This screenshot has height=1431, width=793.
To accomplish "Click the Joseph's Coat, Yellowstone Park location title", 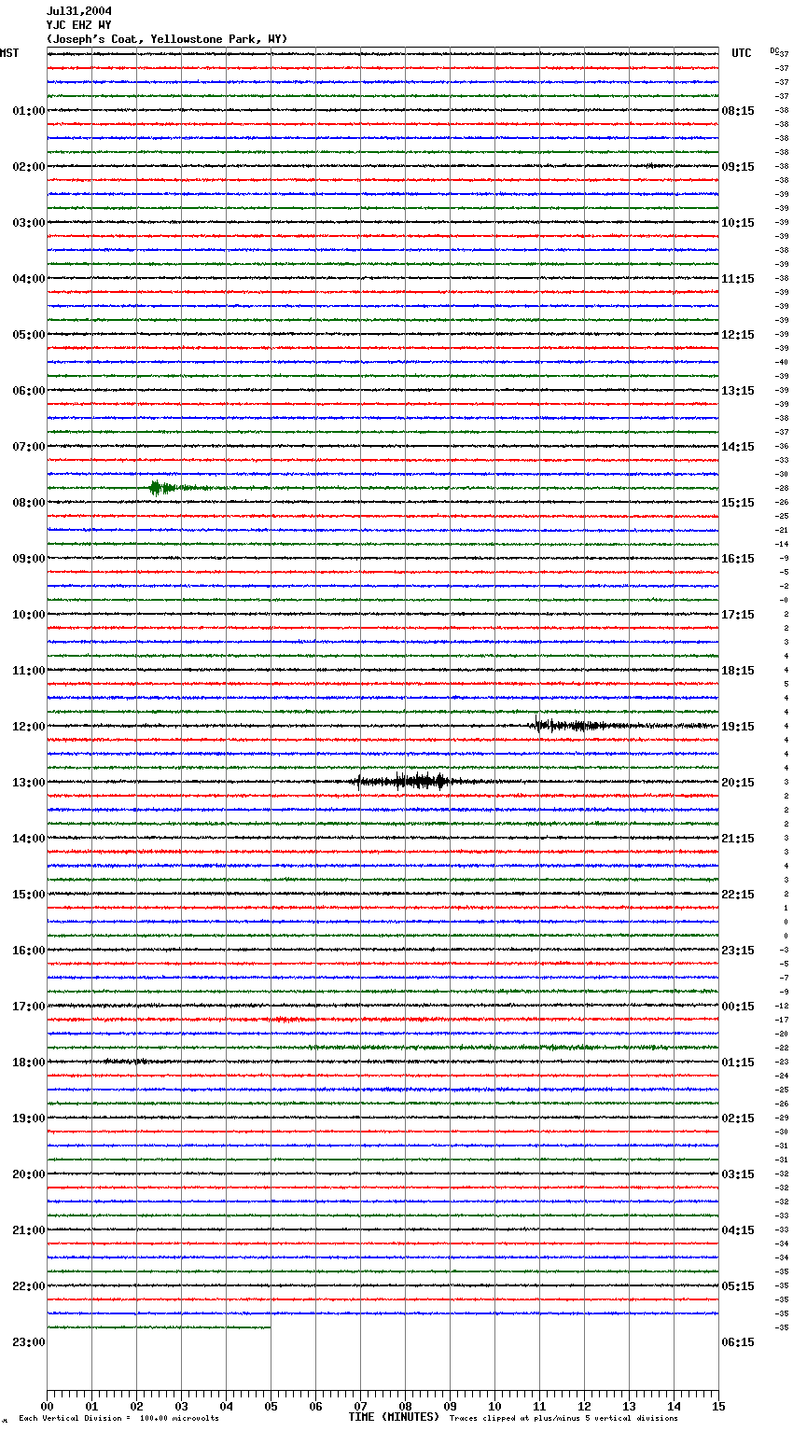I will (167, 39).
